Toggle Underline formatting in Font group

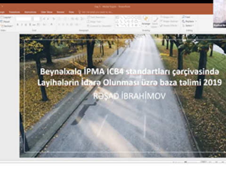(x=26, y=24)
